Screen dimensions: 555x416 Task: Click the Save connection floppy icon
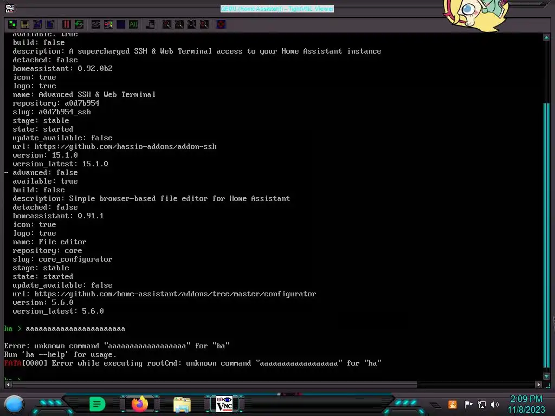point(25,24)
